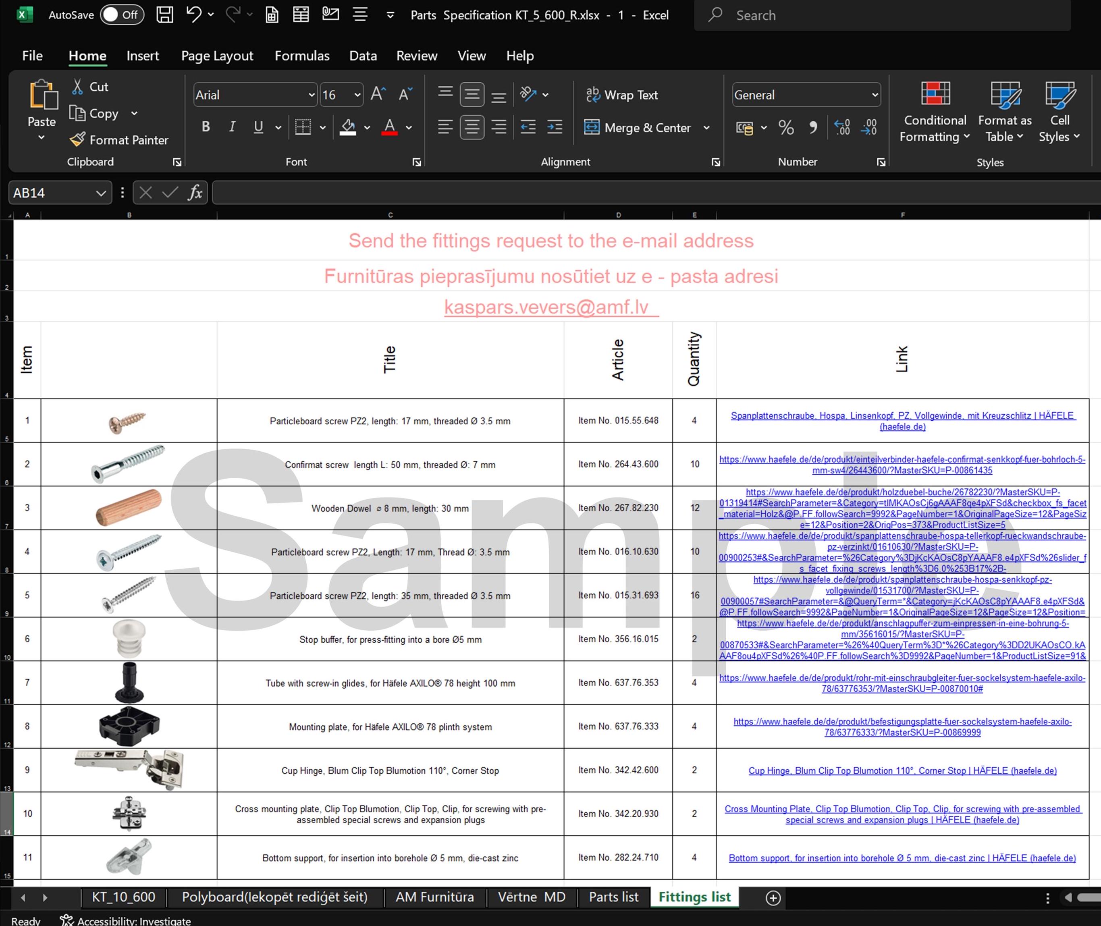Click Increase Indent icon
The height and width of the screenshot is (926, 1101).
pyautogui.click(x=555, y=127)
